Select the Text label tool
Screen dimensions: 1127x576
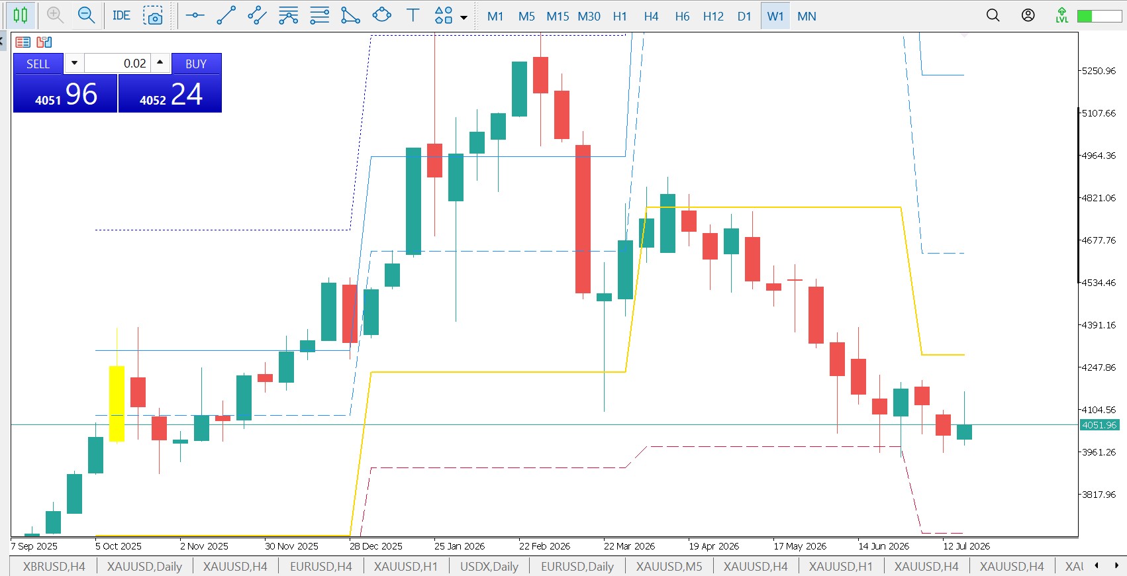pos(413,15)
